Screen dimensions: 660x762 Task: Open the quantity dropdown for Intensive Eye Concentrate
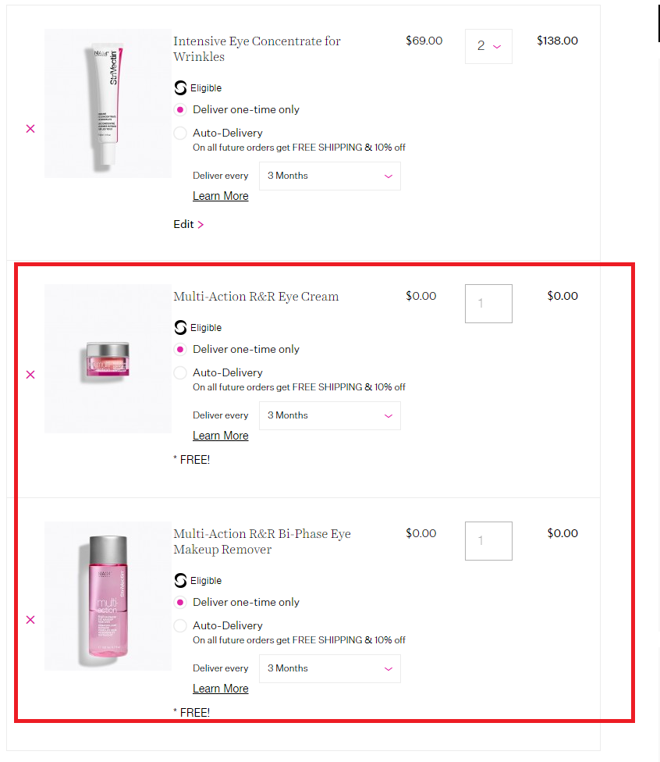488,47
